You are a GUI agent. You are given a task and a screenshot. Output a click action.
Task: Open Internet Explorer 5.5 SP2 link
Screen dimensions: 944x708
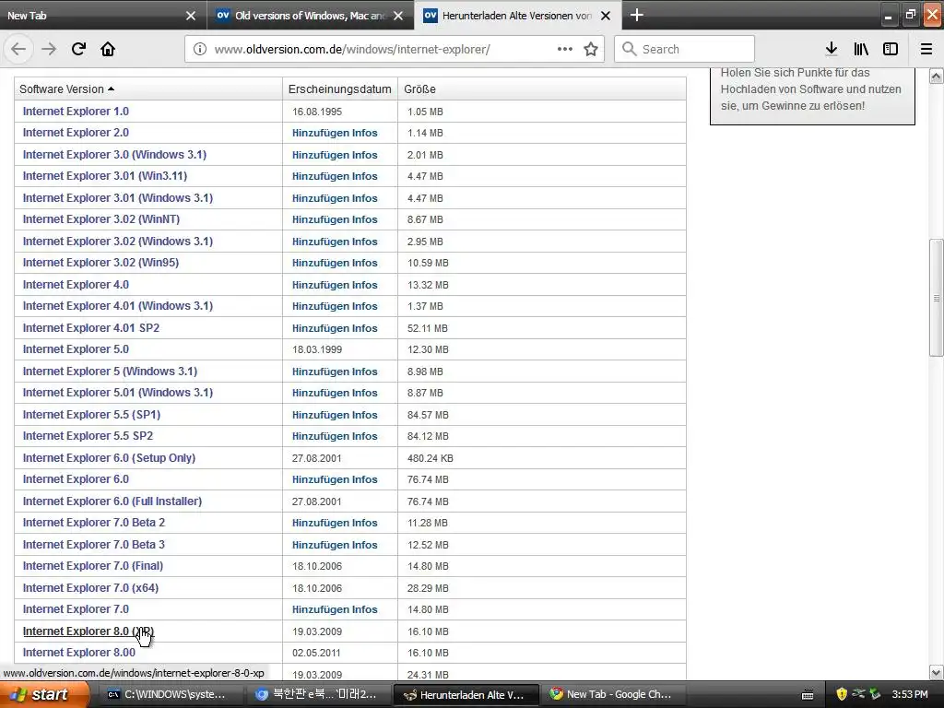[x=88, y=436]
